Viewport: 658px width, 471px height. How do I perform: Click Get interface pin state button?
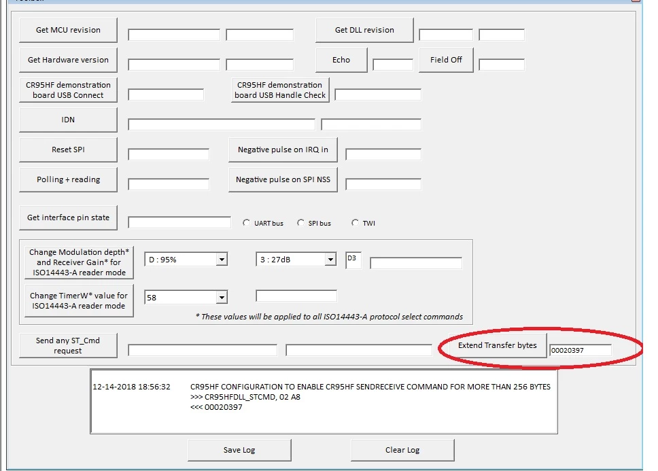(68, 217)
